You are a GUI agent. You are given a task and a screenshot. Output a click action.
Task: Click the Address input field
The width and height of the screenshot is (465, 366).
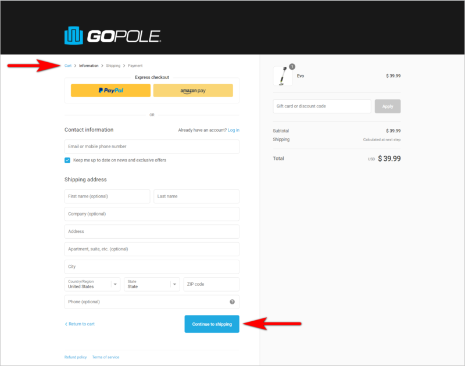click(x=152, y=231)
